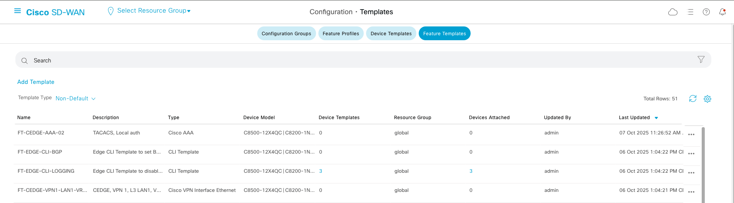
Task: Click 'Edge CLI Template to set B...' description
Action: 127,152
